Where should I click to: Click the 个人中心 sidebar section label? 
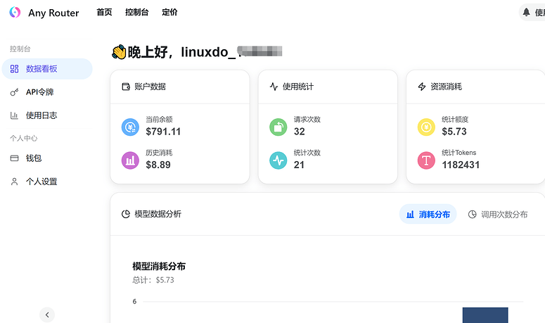[x=24, y=139]
